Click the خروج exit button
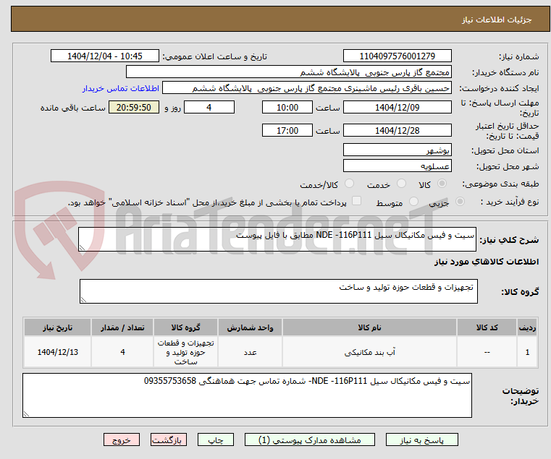This screenshot has width=551, height=459. pos(121,439)
